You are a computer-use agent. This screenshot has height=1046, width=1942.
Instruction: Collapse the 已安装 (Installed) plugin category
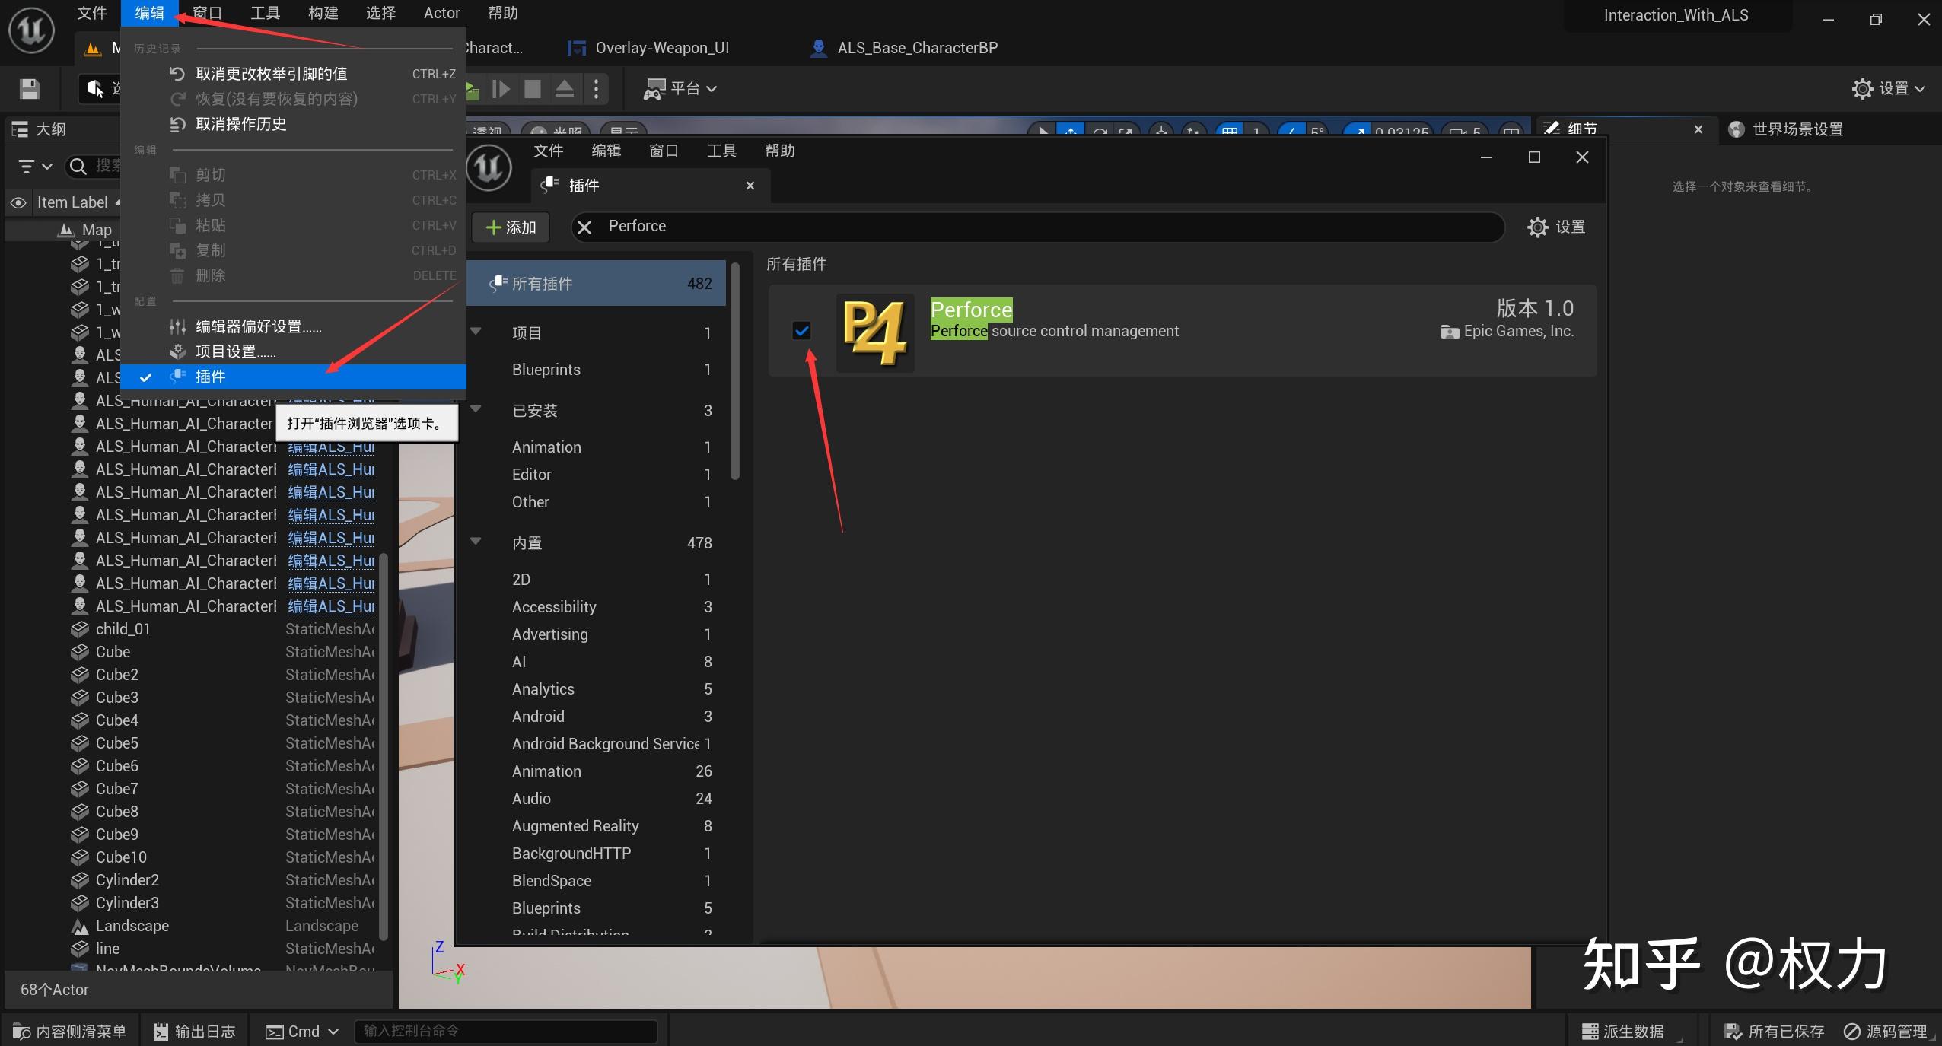point(476,409)
